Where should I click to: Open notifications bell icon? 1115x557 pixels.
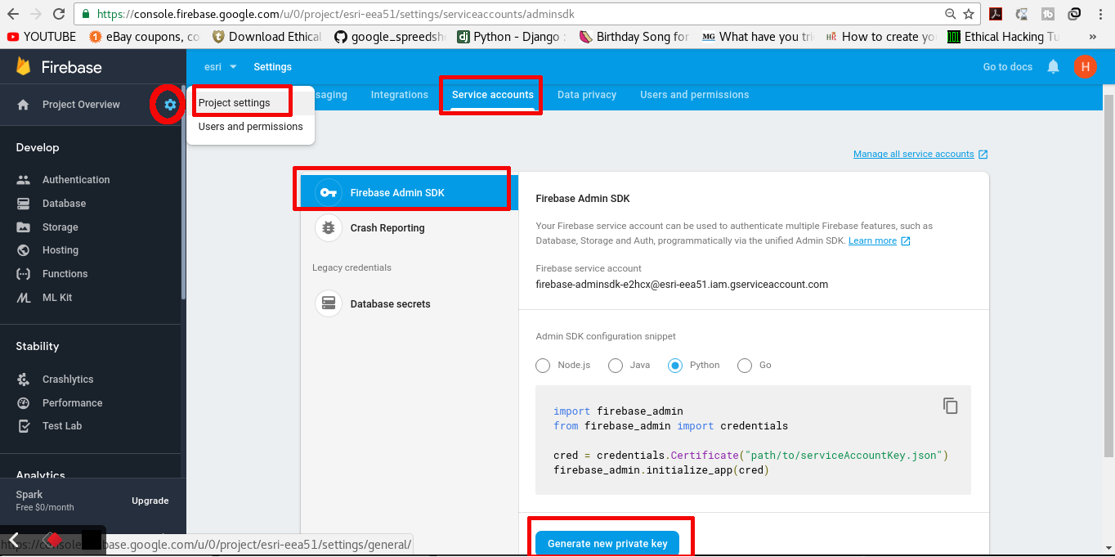click(x=1054, y=67)
